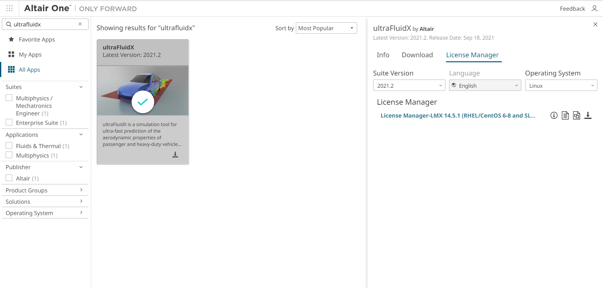Screen dimensions: 603x288
Task: Open the Feedback link
Action: click(x=572, y=9)
